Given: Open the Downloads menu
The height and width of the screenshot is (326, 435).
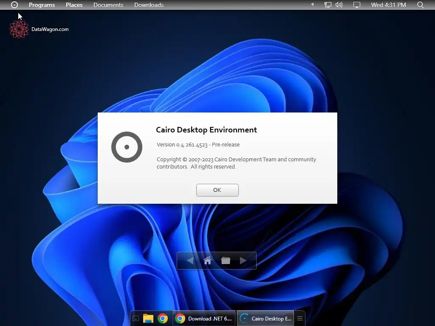Looking at the screenshot, I should tap(149, 5).
